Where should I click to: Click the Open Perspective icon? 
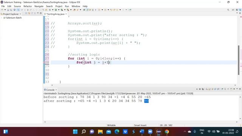233,10
